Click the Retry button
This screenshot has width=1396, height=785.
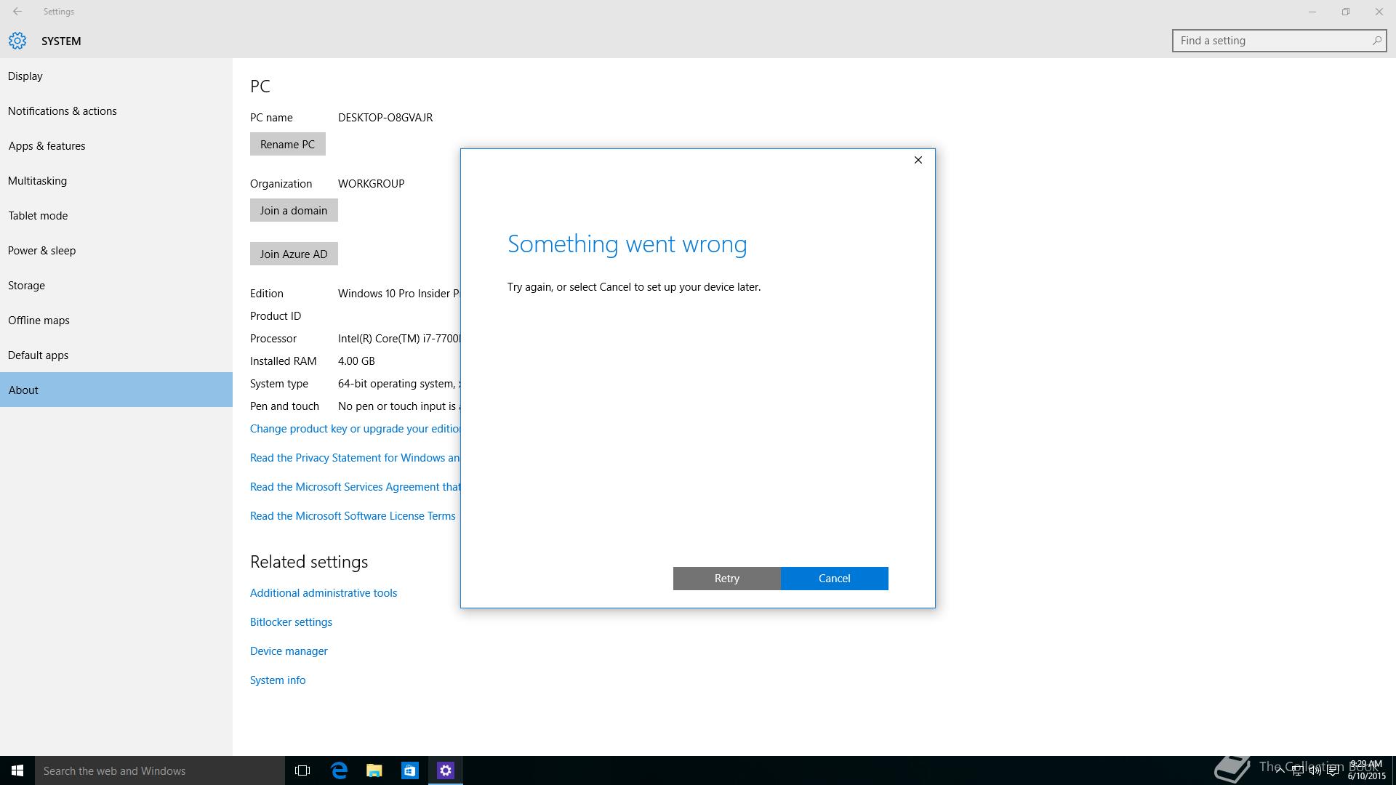click(726, 579)
